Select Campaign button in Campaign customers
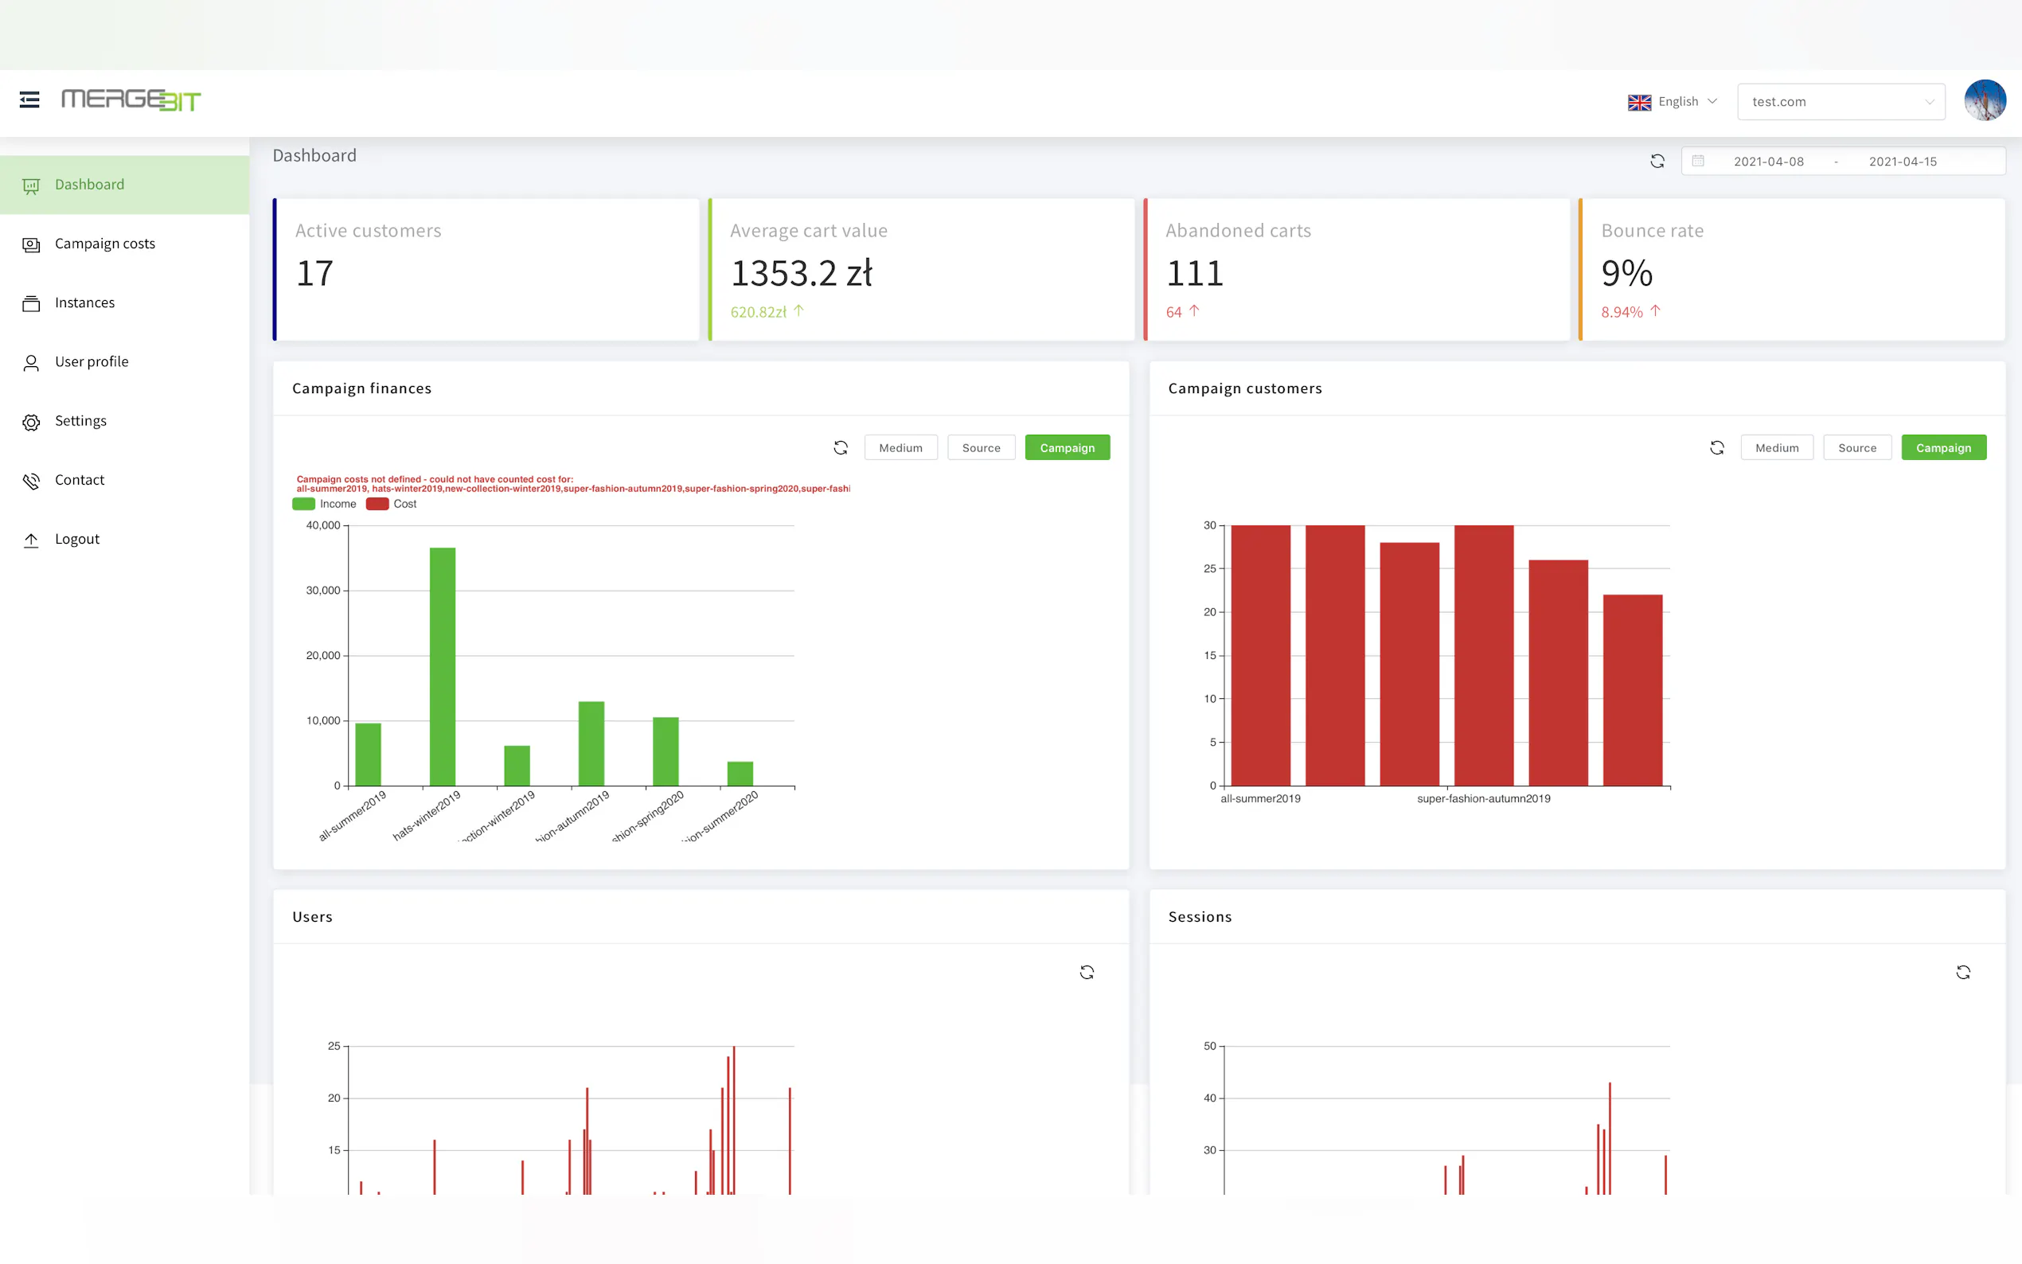Viewport: 2022px width, 1264px height. (1942, 448)
